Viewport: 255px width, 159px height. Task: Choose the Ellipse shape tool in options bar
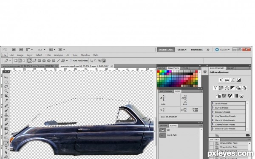click(x=48, y=61)
